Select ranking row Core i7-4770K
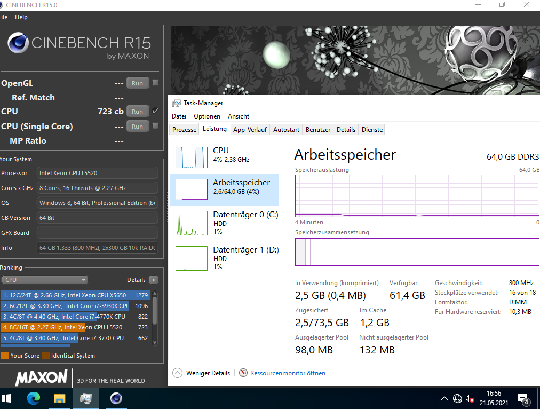The height and width of the screenshot is (409, 540). pyautogui.click(x=76, y=317)
